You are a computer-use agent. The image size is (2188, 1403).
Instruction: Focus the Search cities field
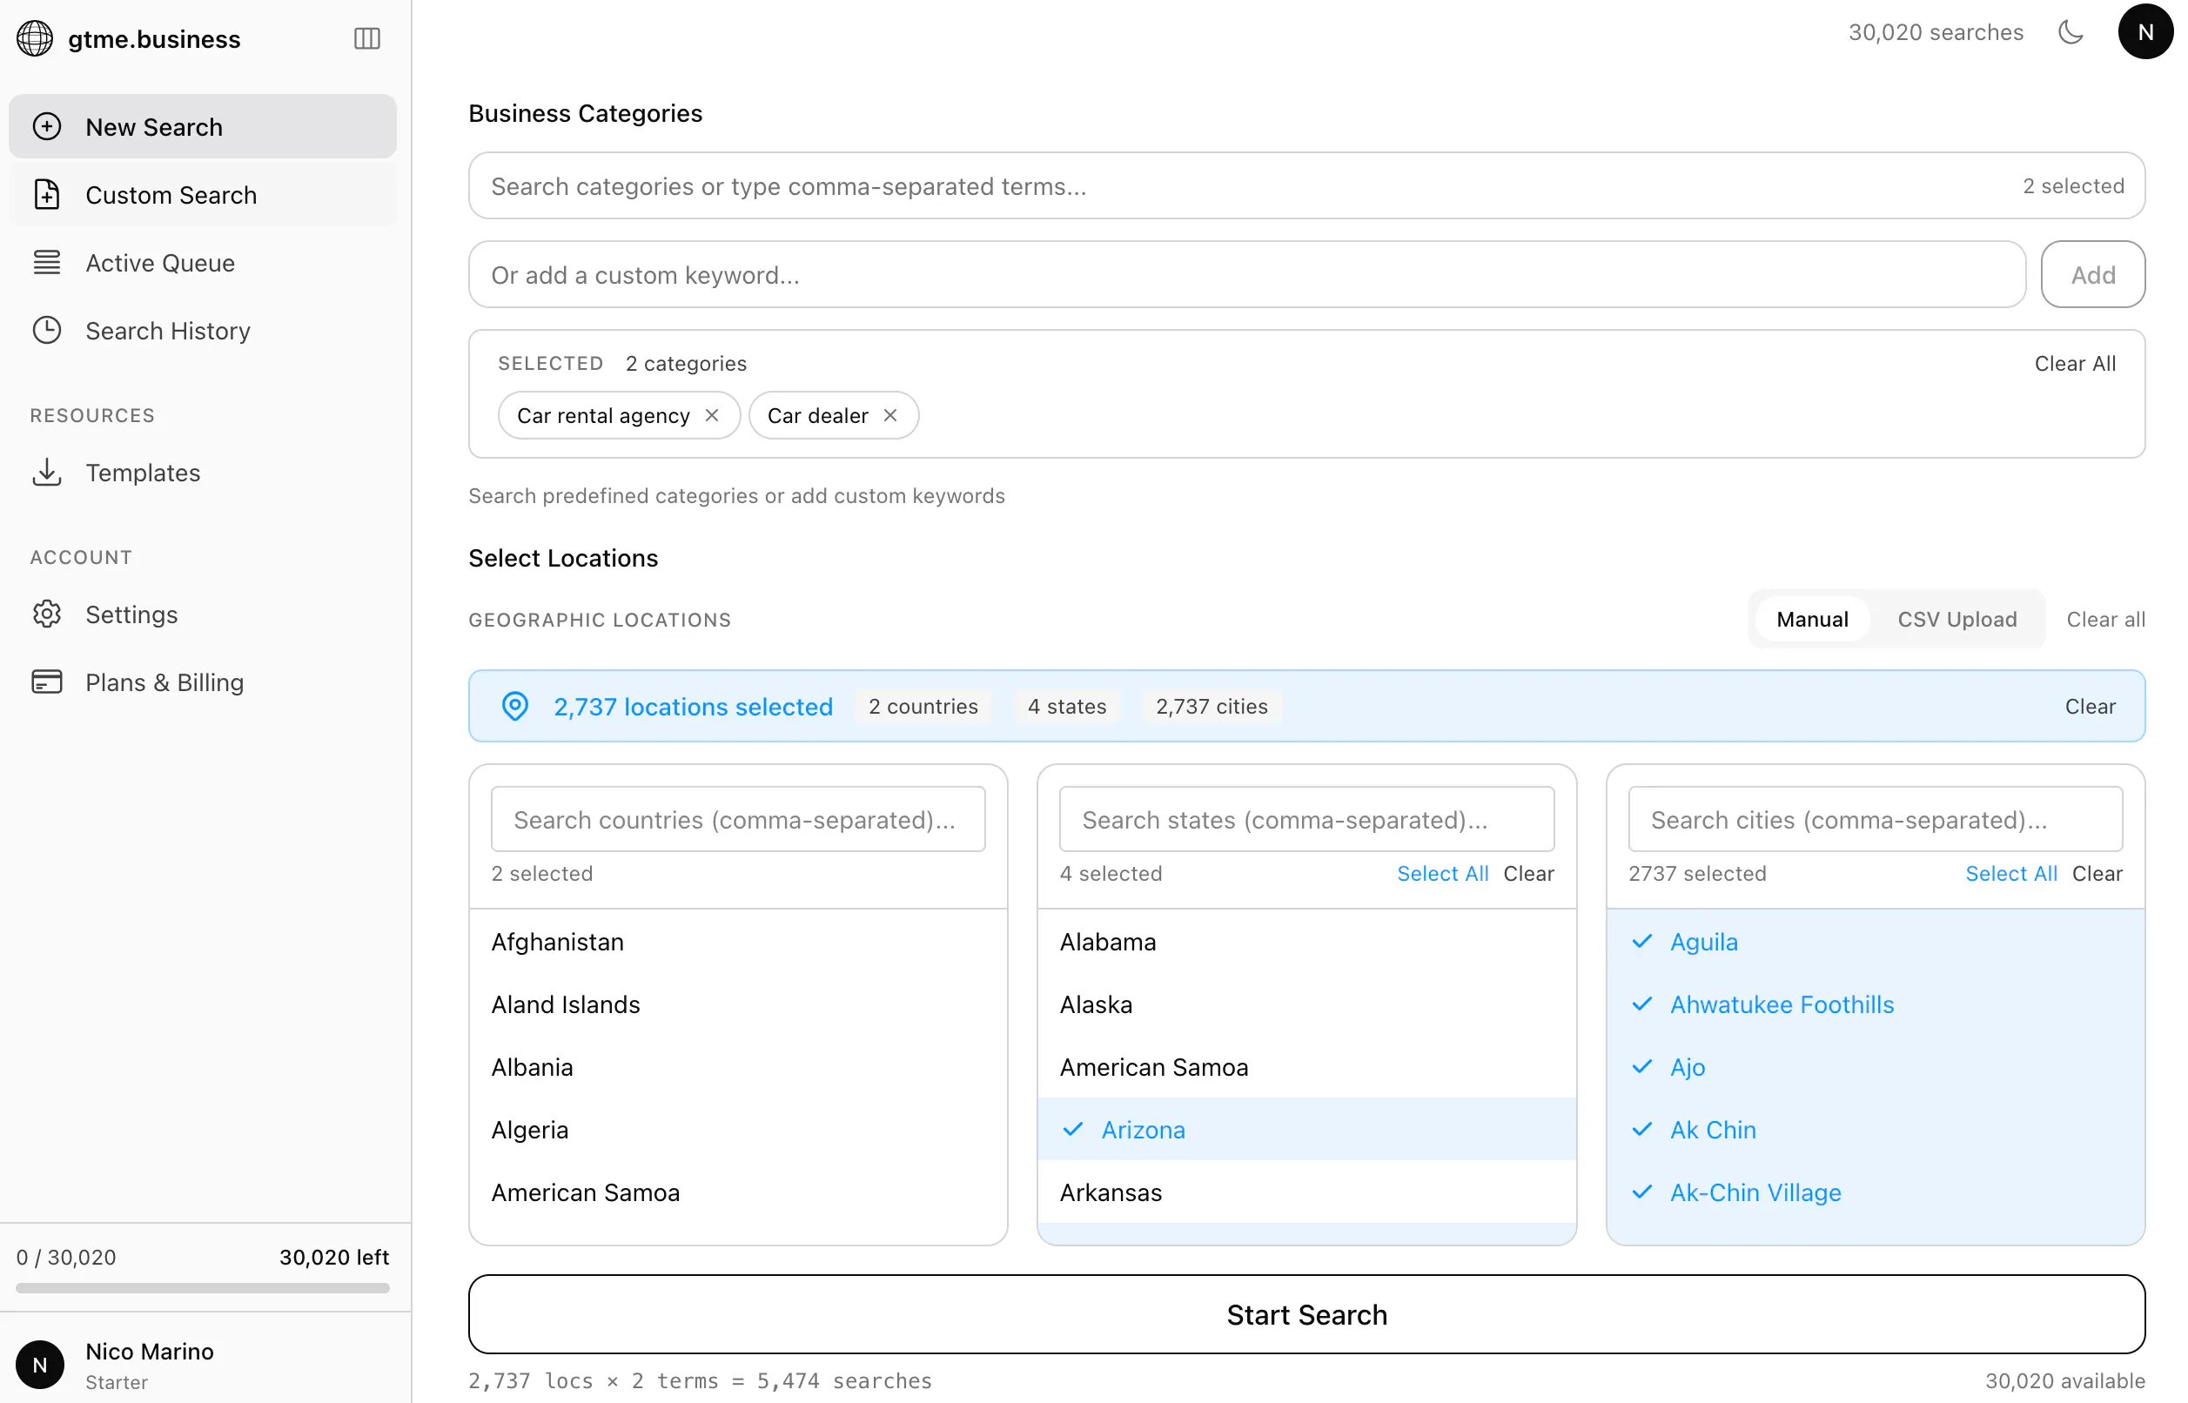(1875, 819)
